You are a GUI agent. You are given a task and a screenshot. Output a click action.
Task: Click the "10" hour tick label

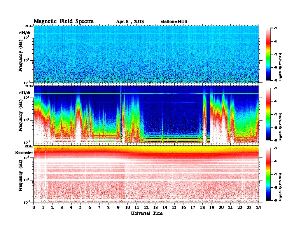(128, 207)
